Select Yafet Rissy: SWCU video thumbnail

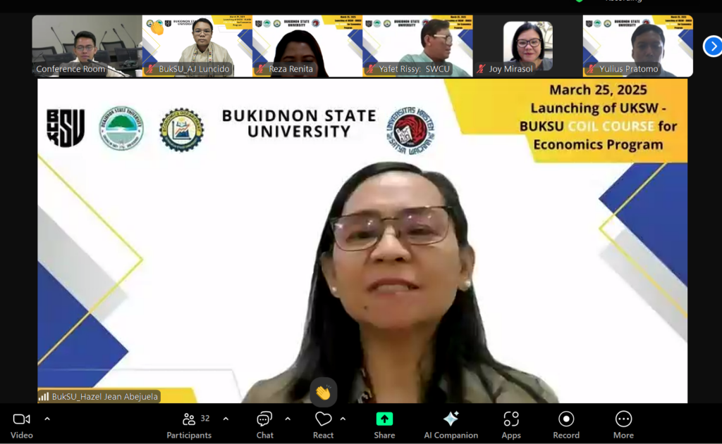tap(417, 46)
